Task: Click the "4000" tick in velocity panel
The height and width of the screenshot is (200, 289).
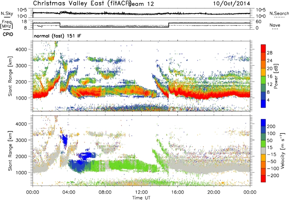Action: click(x=21, y=124)
